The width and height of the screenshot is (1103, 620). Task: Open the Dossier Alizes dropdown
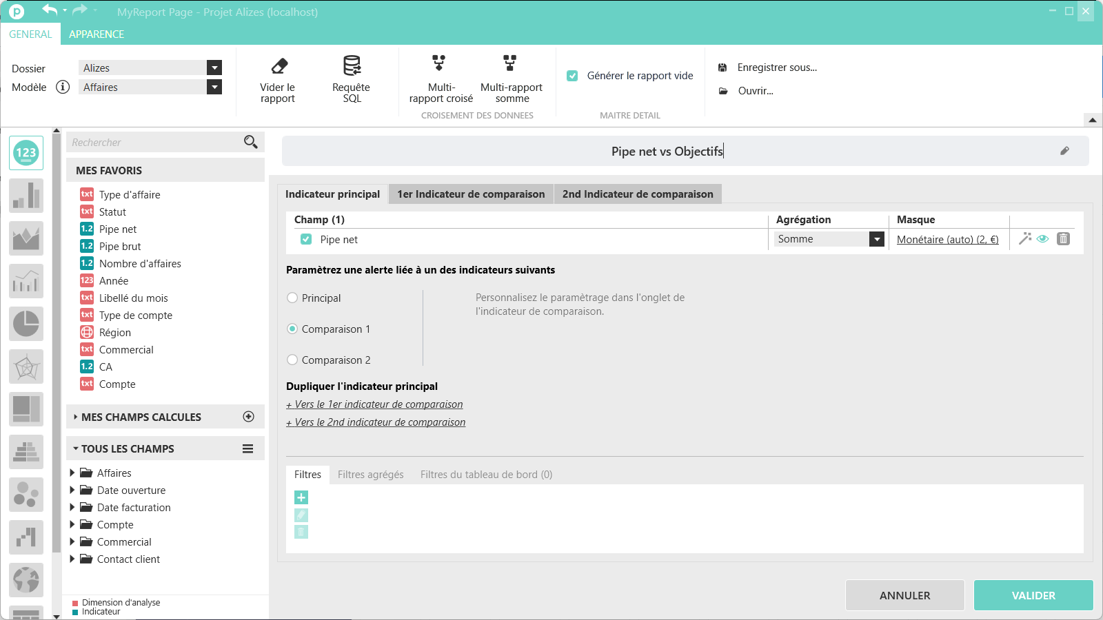[x=214, y=68]
